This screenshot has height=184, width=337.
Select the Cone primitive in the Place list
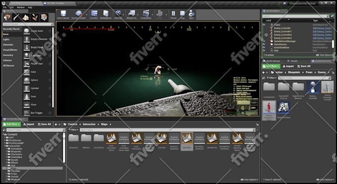click(37, 96)
